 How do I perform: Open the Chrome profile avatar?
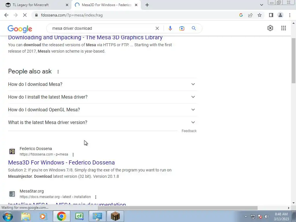(x=280, y=15)
